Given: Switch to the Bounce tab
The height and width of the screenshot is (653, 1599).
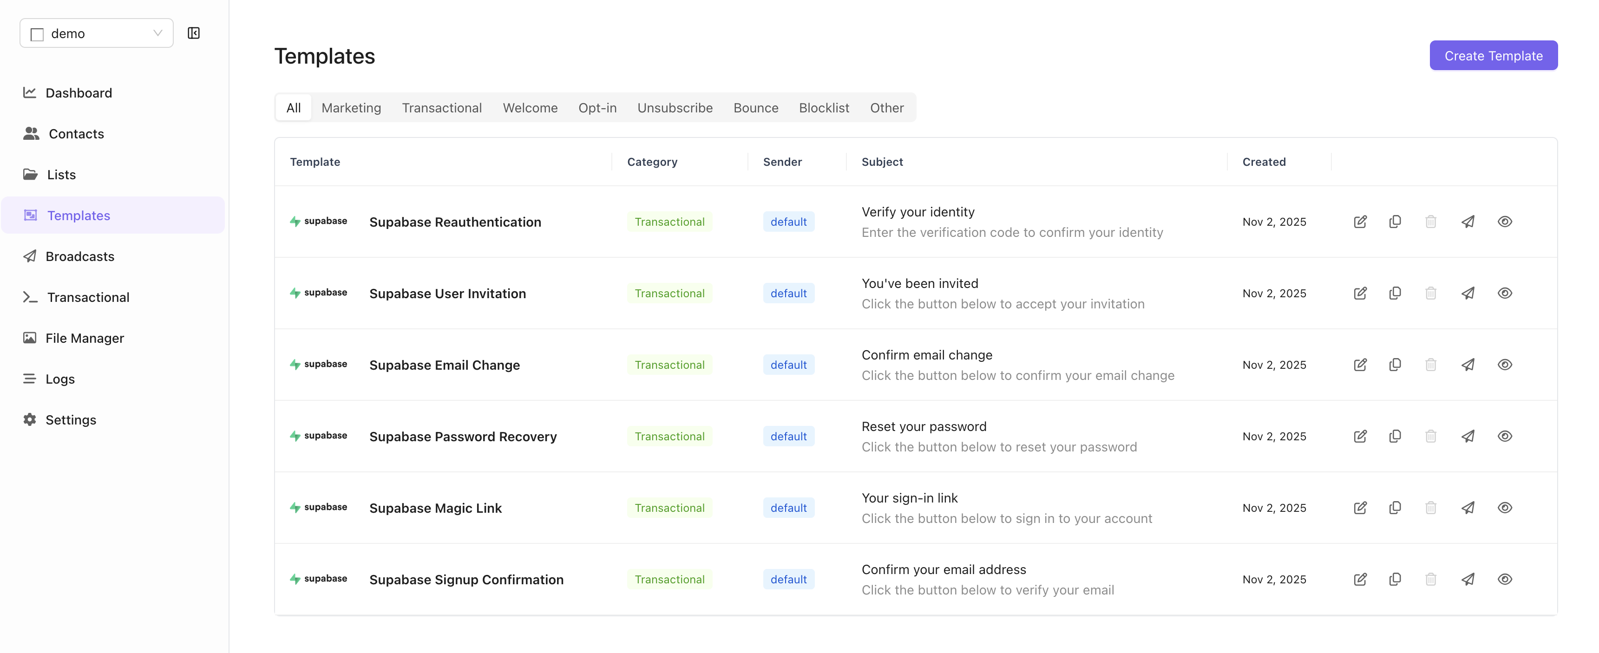Looking at the screenshot, I should click(x=755, y=107).
